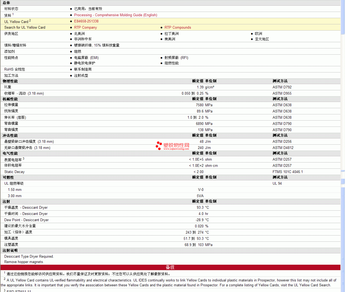Select the '南美洲' region entry
The height and width of the screenshot is (292, 345).
(170, 39)
